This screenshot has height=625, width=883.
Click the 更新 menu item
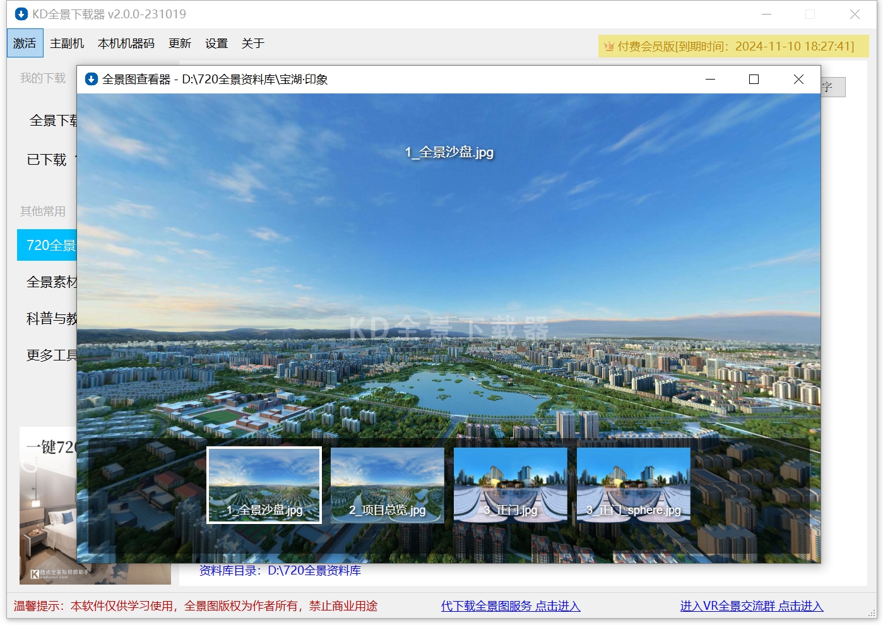click(x=180, y=43)
